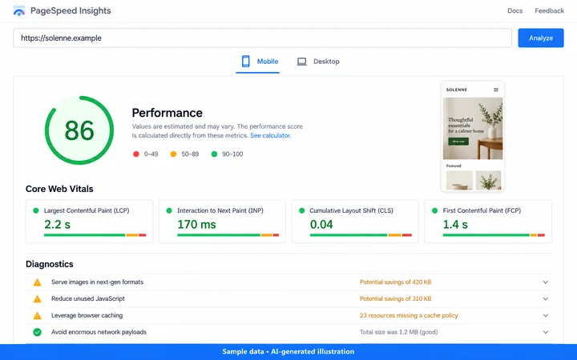Click the orange 50–89 legend dot

pos(173,154)
